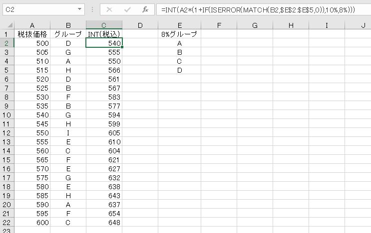Click cell with header 税抜価格
The width and height of the screenshot is (371, 233).
coord(32,34)
